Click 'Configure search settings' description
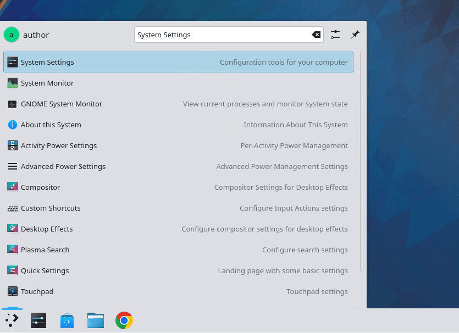The height and width of the screenshot is (333, 459). coord(305,250)
